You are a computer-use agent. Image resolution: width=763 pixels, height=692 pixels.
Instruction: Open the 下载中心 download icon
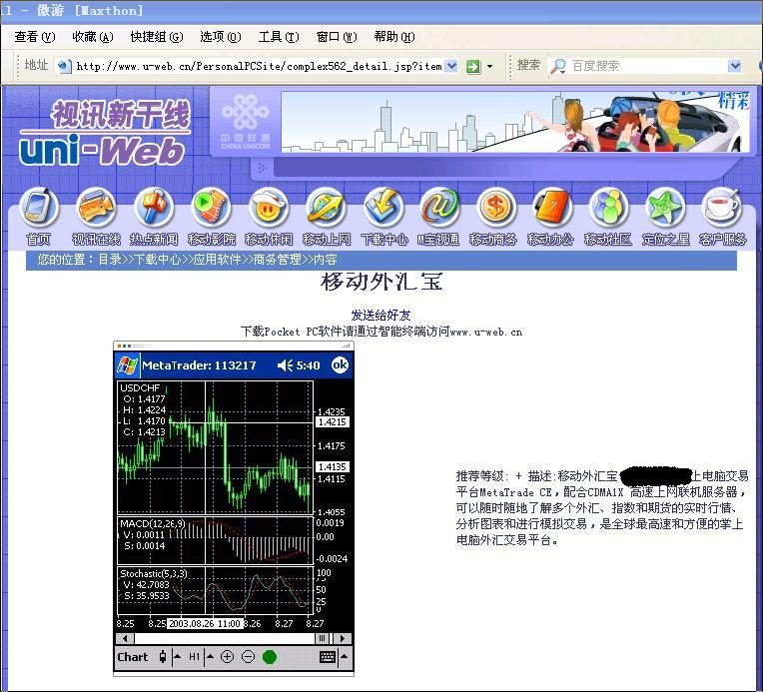pyautogui.click(x=382, y=208)
